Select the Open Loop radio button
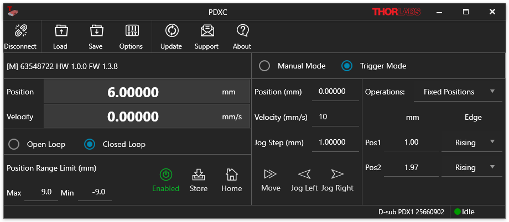This screenshot has width=509, height=222. 15,145
